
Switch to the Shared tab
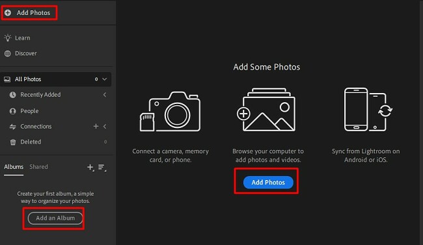pos(38,167)
